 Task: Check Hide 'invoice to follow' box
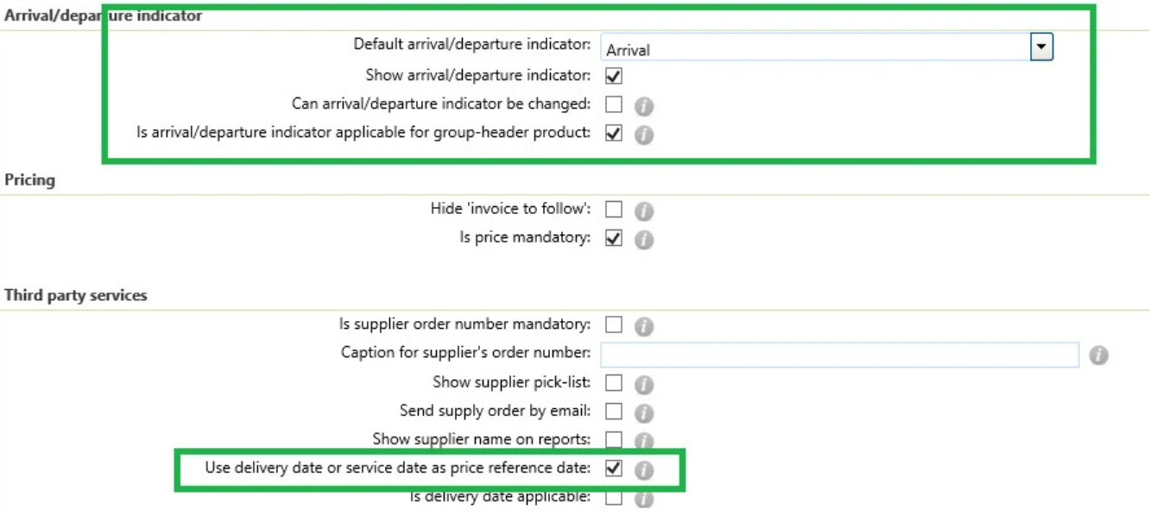pos(614,209)
